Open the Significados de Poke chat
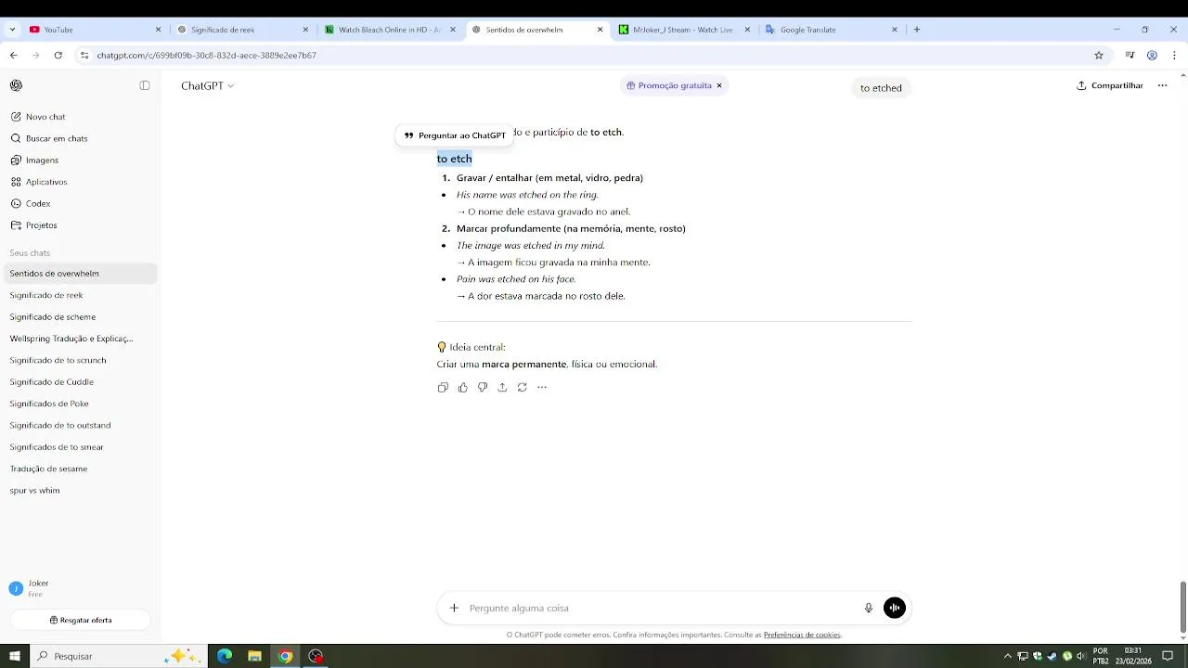 (x=81, y=404)
